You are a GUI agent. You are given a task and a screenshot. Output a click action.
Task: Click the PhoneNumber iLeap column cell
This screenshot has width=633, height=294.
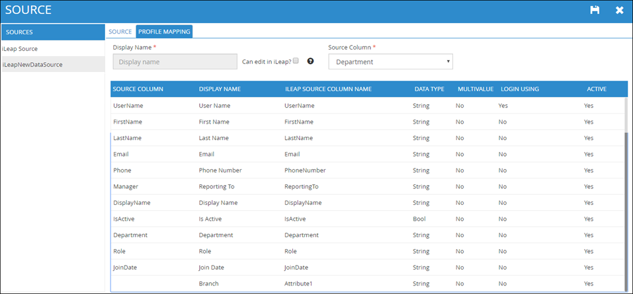coord(305,170)
